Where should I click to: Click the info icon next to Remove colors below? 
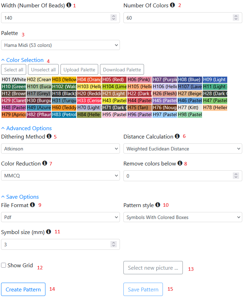click(x=180, y=163)
